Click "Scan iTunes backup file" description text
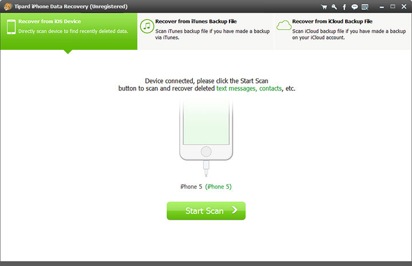This screenshot has height=266, width=412. coord(212,34)
